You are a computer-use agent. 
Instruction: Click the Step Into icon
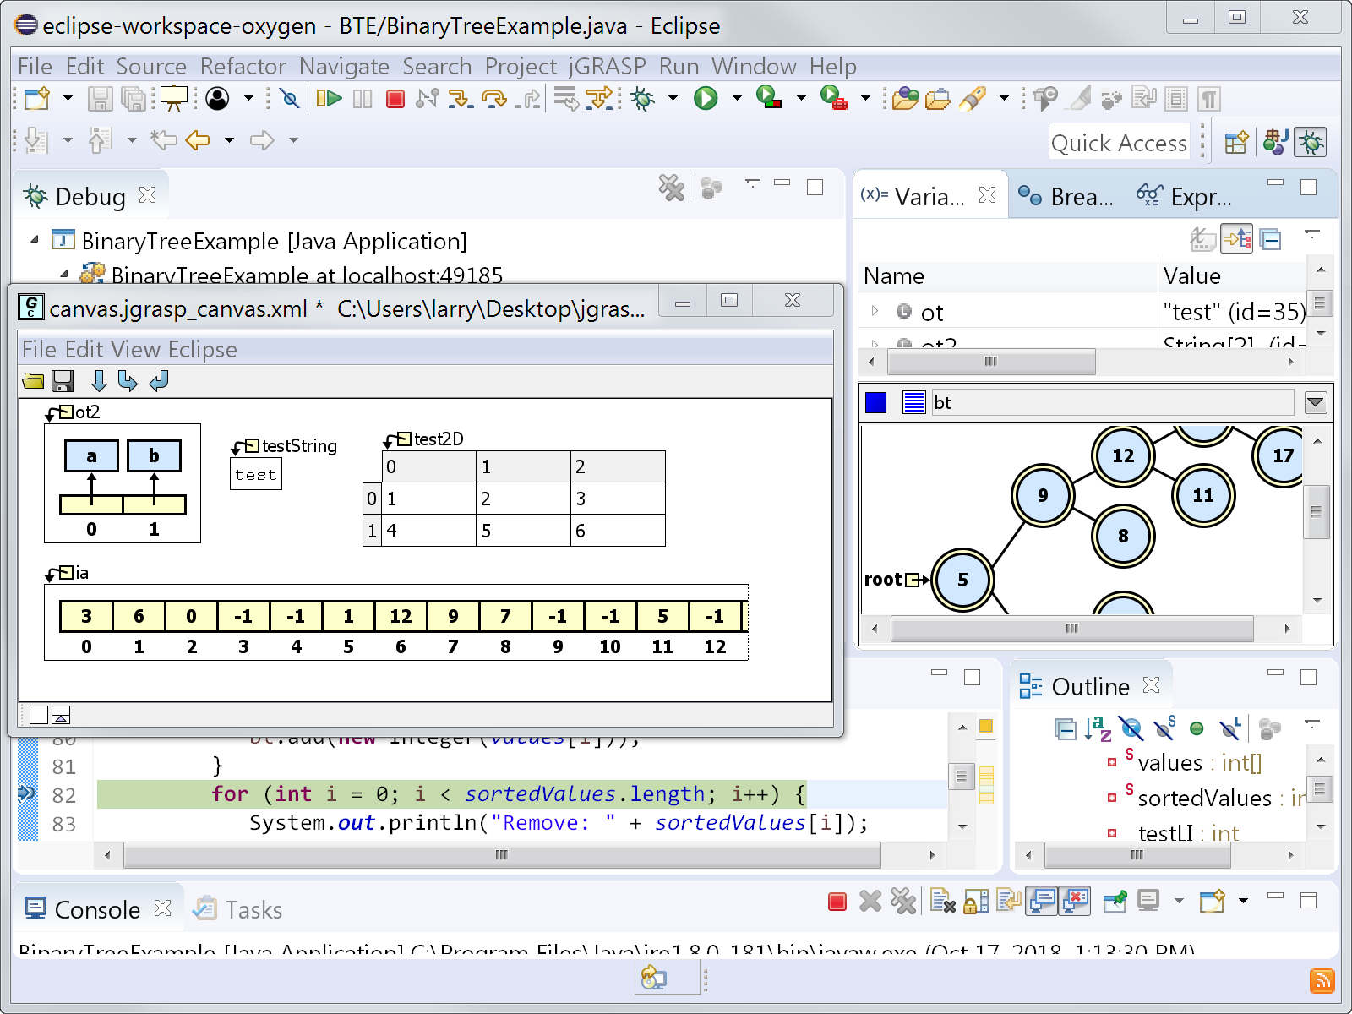click(x=461, y=99)
